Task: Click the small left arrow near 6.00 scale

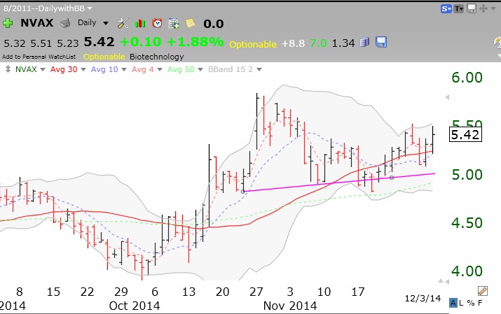Action: (447, 97)
